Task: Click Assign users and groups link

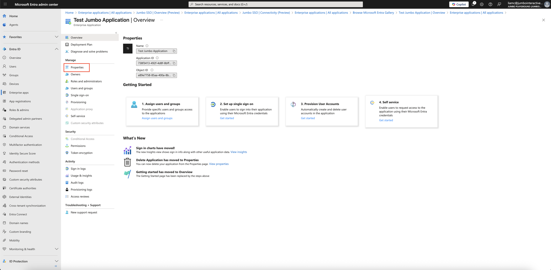Action: pyautogui.click(x=157, y=118)
